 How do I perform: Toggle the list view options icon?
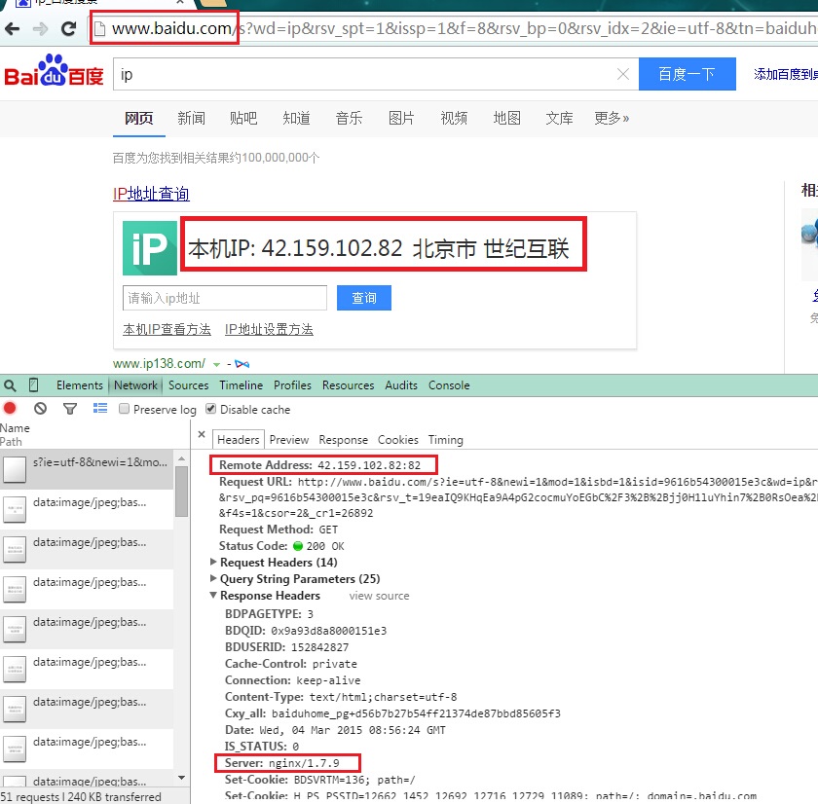[x=100, y=408]
